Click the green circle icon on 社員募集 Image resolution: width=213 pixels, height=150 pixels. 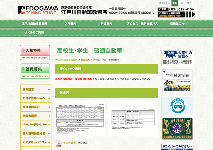(x=23, y=69)
